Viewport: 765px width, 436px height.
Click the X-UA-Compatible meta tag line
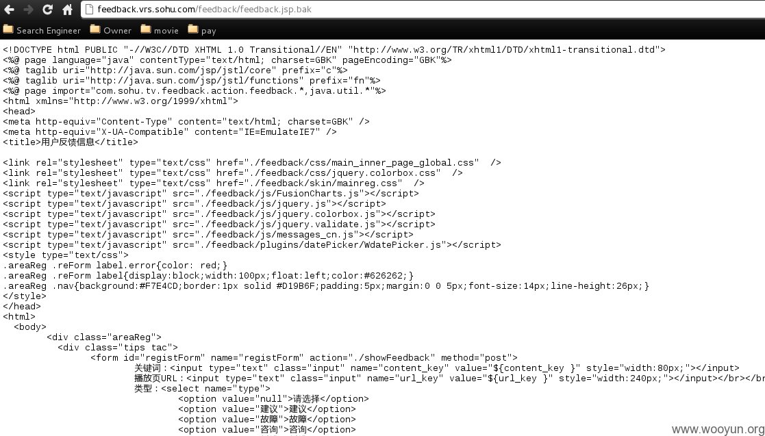[x=170, y=131]
